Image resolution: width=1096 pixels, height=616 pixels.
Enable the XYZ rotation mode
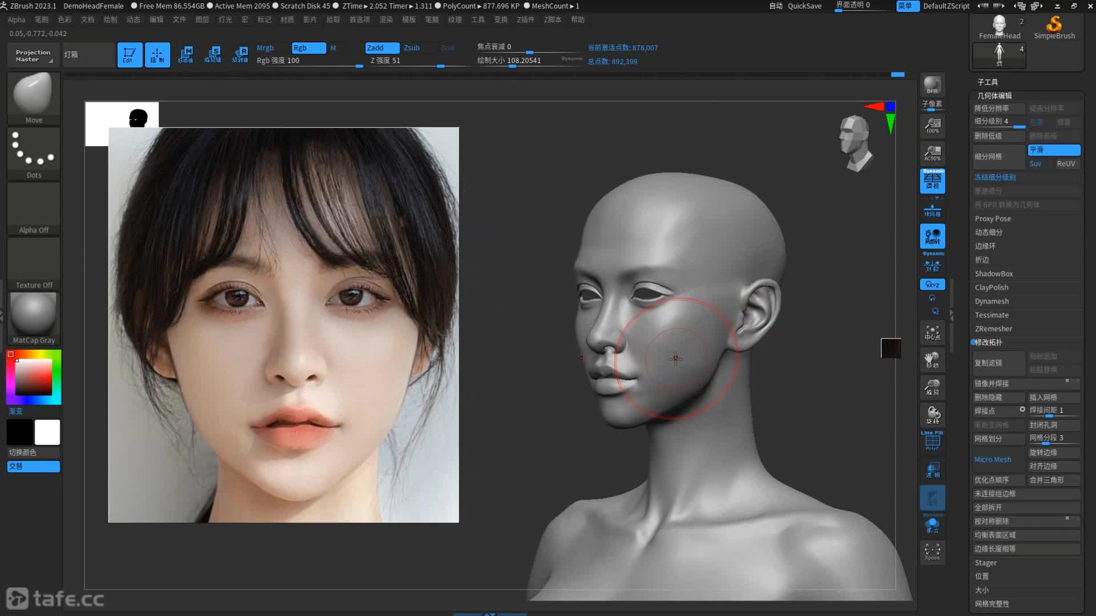click(932, 284)
